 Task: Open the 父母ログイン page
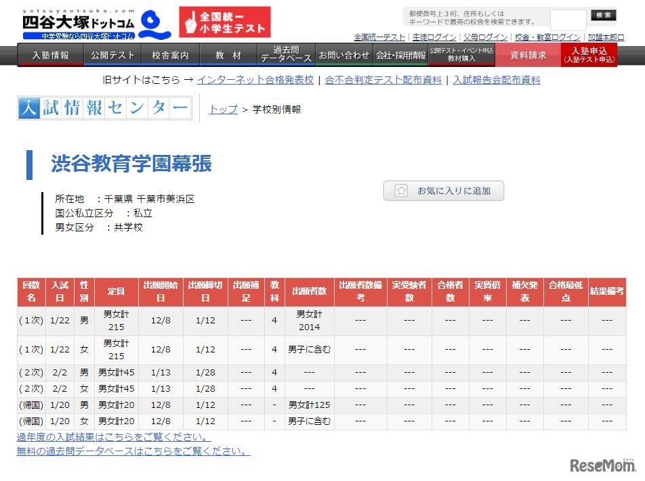point(485,37)
